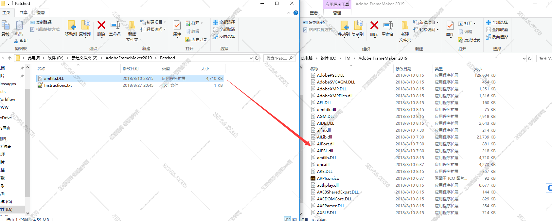Click up-arrow navigation in Patched window

10,58
